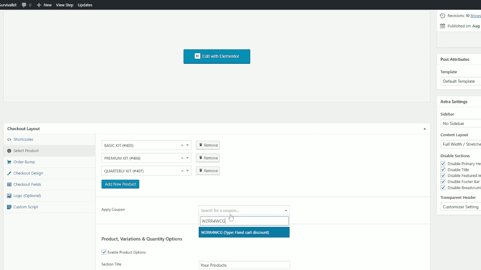Click the Post Attributes panel heading
The height and width of the screenshot is (270, 481).
455,59
